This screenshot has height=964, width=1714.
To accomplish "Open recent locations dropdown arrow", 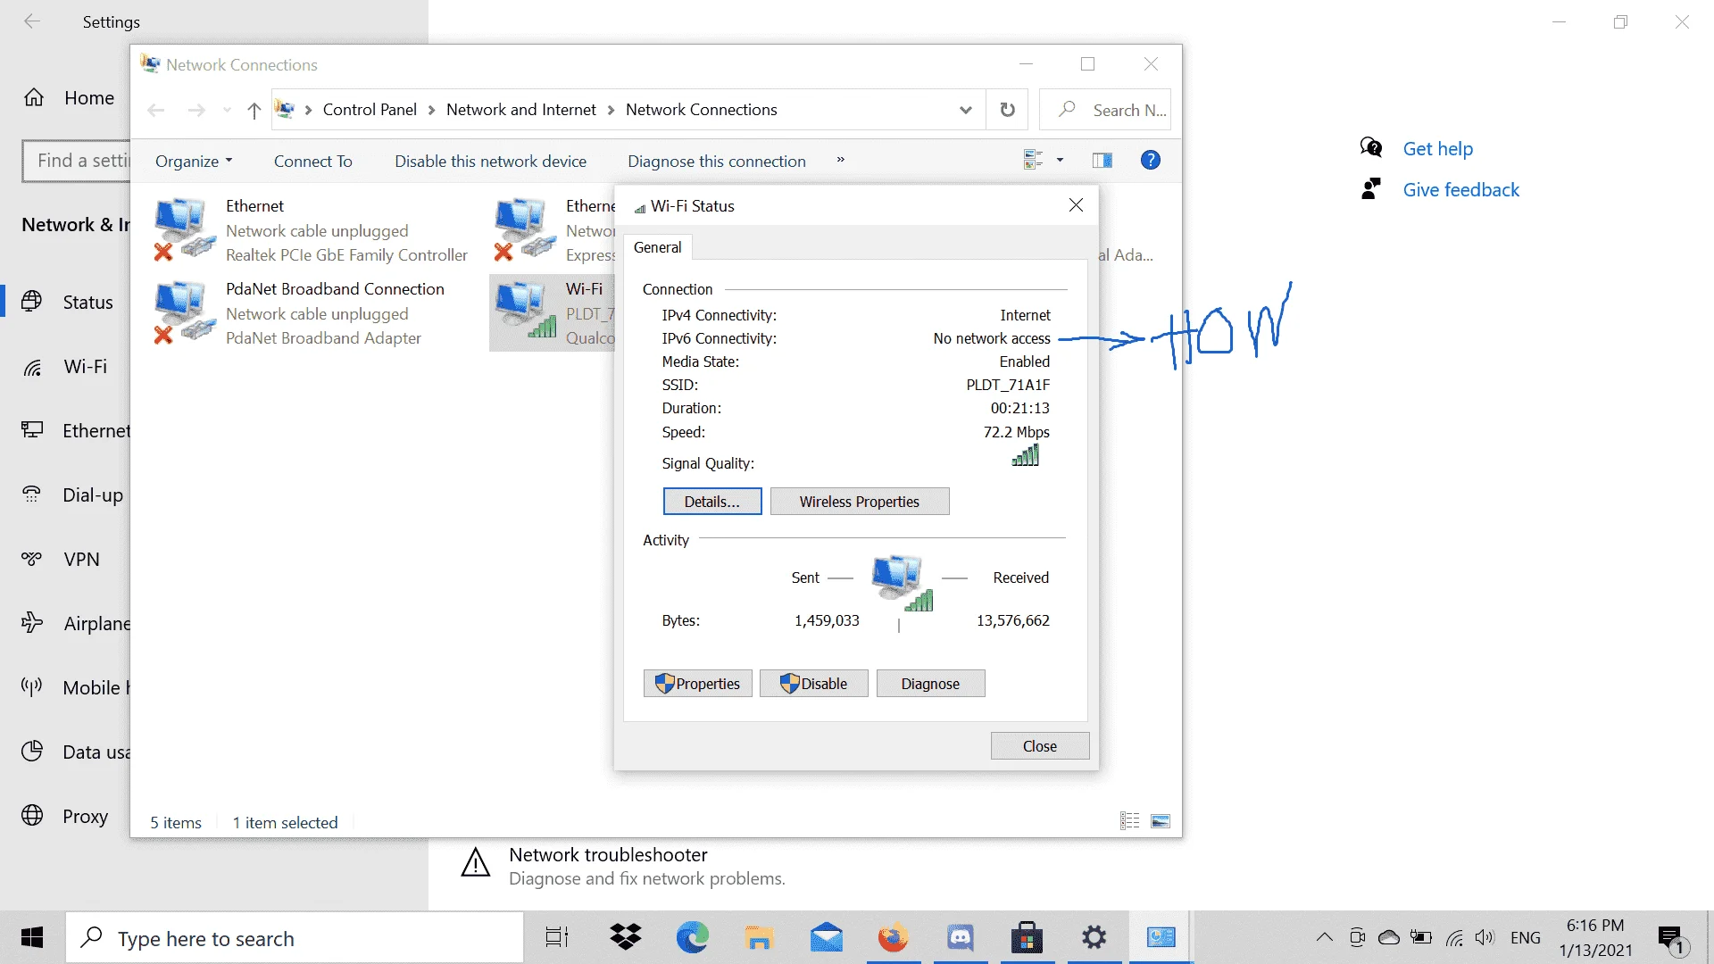I will click(227, 110).
